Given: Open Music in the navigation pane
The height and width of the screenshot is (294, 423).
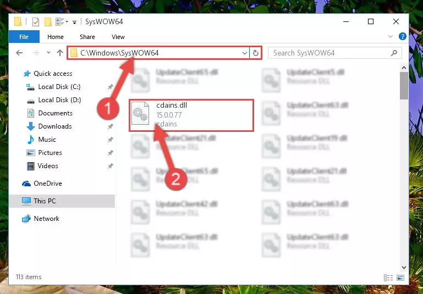Looking at the screenshot, I should tap(47, 140).
